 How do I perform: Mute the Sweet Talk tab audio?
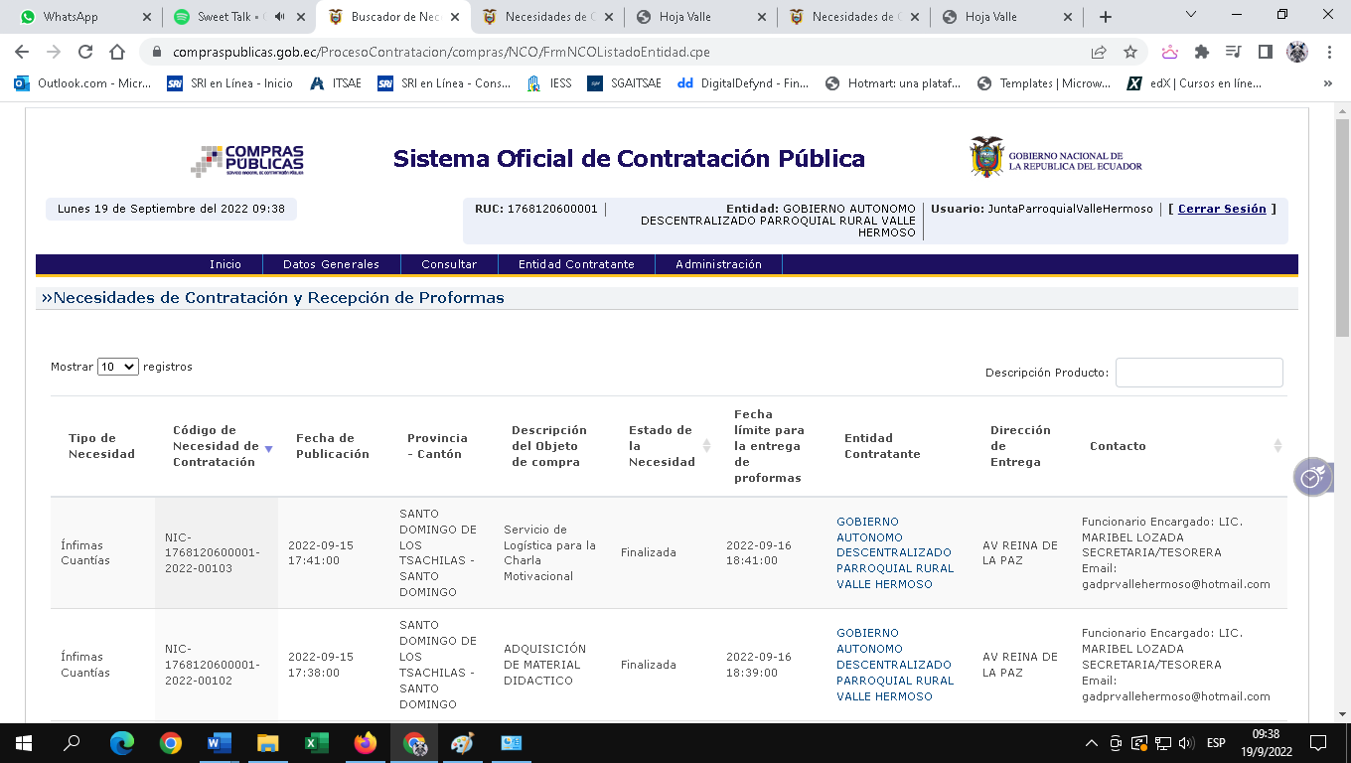(x=279, y=17)
